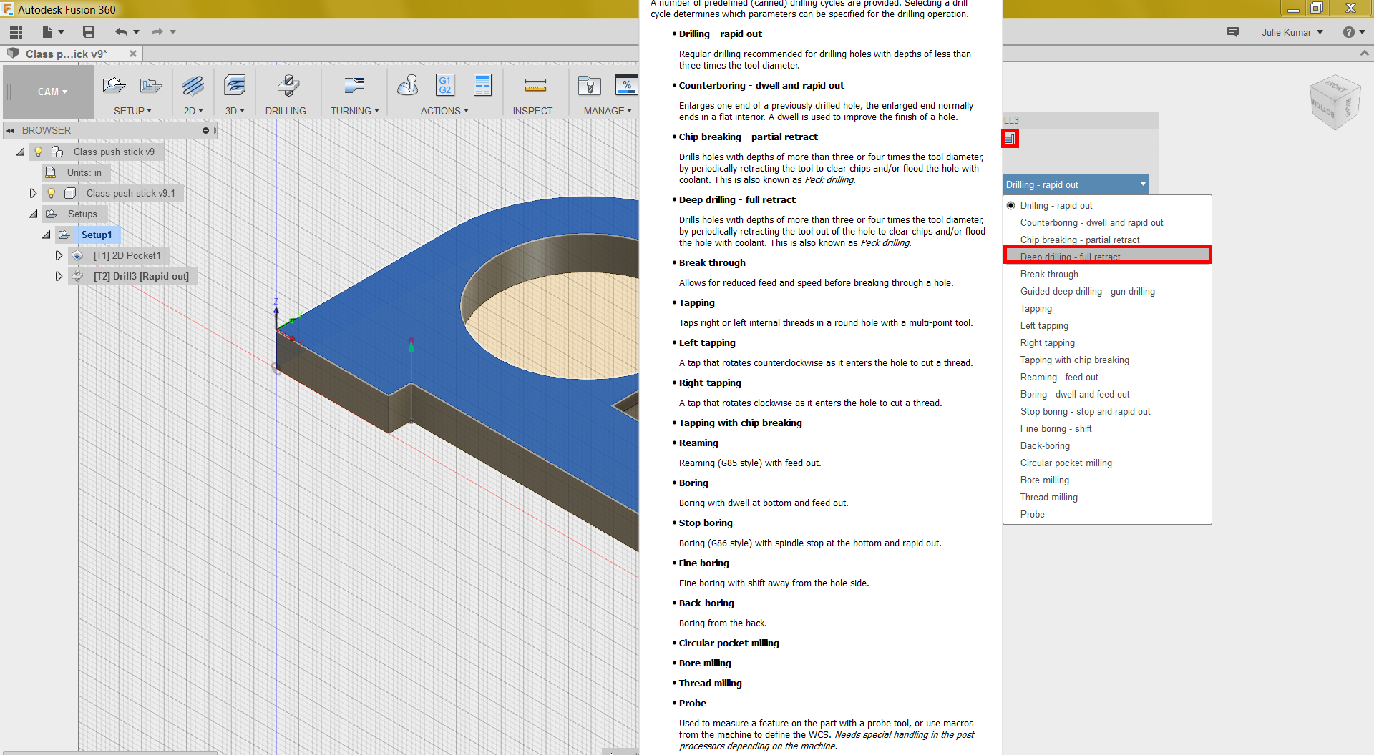Collapse the Setups tree node
This screenshot has width=1374, height=755.
[33, 214]
